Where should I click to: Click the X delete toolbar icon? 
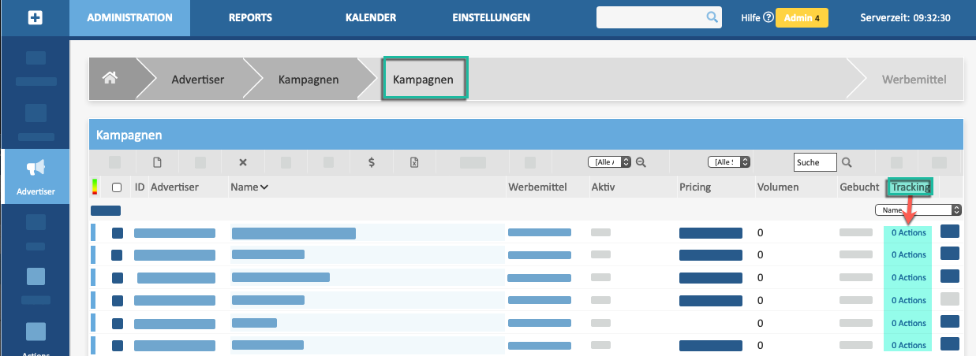(x=243, y=162)
